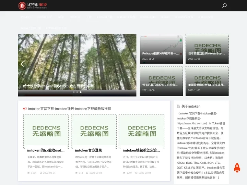Click 2021-11-06 date under Polkadot card
This screenshot has height=185, width=247.
coord(148,59)
